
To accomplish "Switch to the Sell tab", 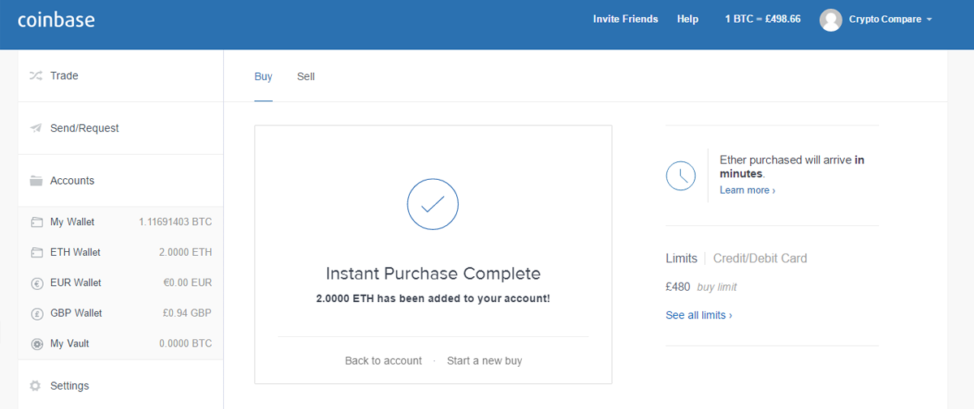I will pyautogui.click(x=306, y=77).
